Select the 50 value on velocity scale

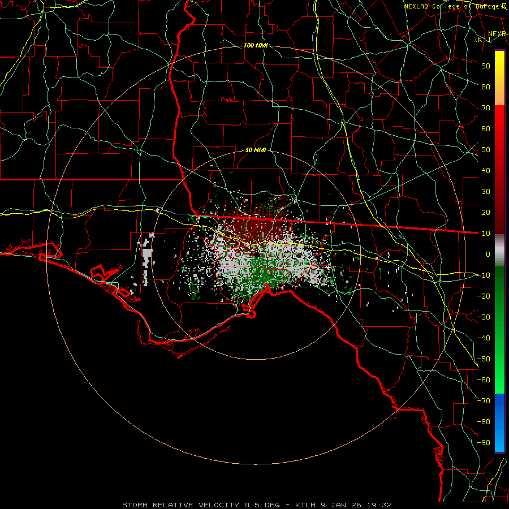pyautogui.click(x=486, y=150)
